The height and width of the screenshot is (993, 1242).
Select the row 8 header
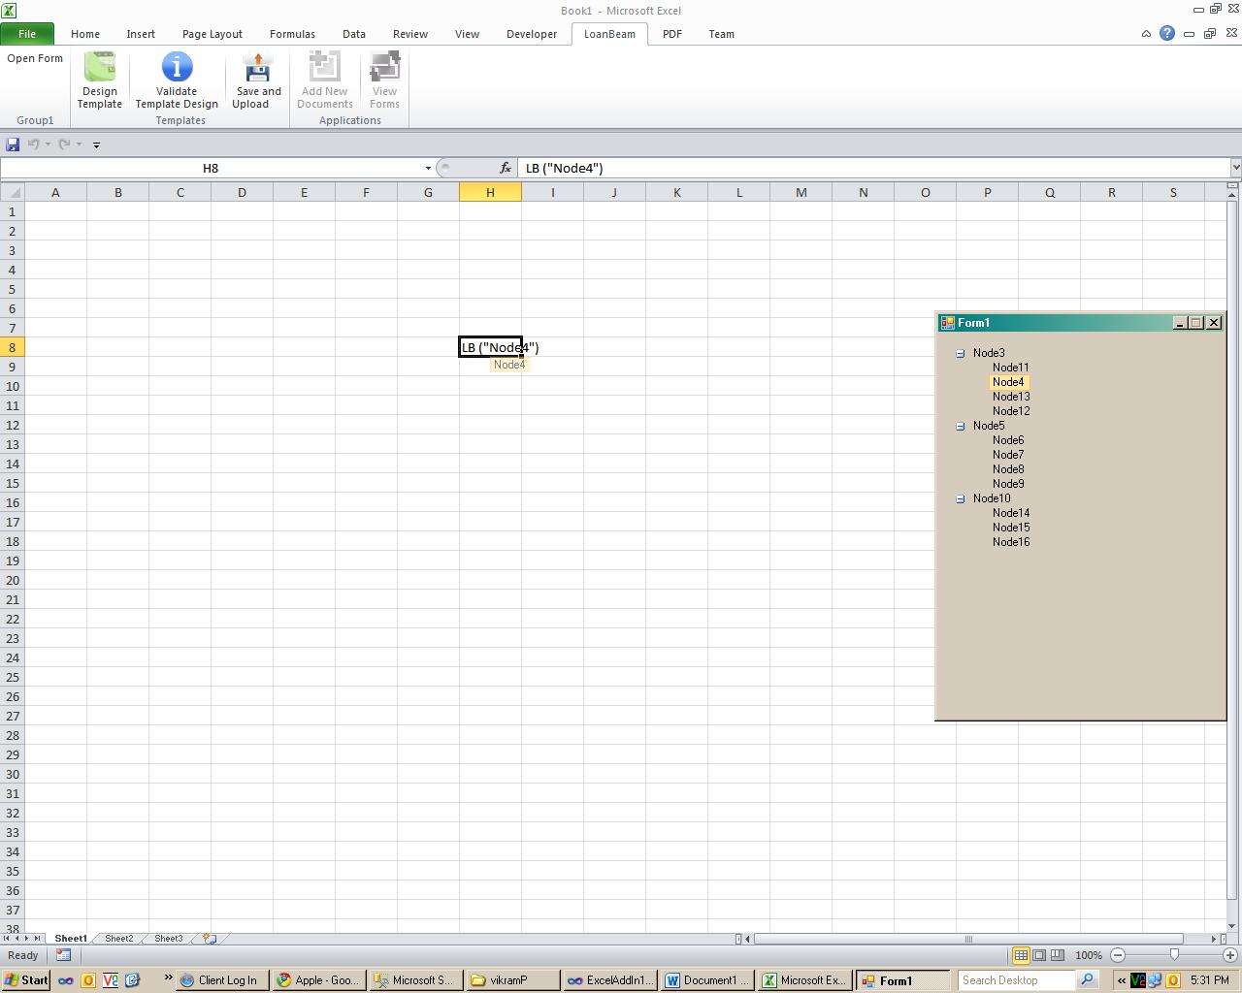(x=13, y=347)
